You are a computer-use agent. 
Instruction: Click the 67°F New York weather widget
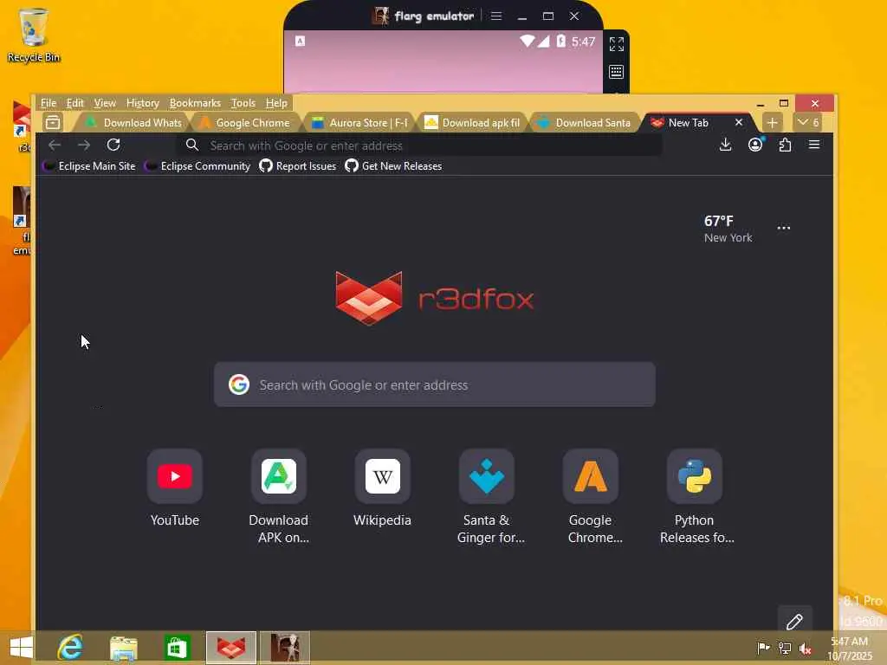pos(728,229)
